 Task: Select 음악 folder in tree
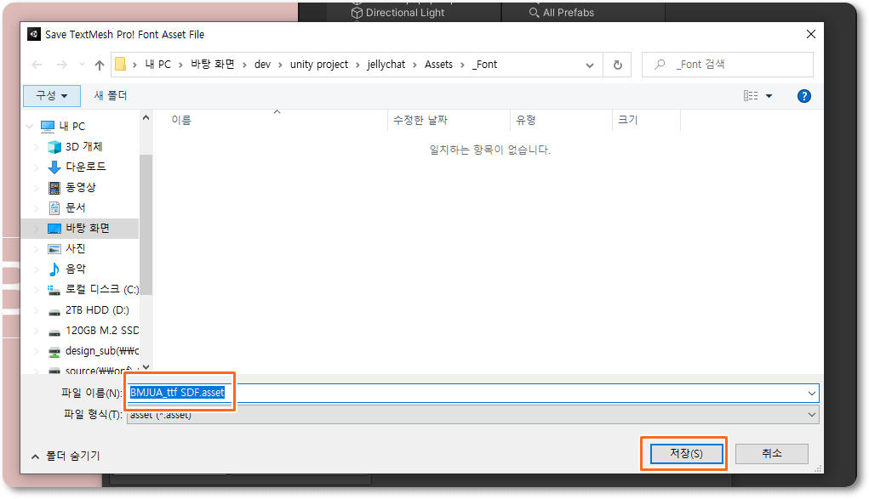click(x=76, y=269)
